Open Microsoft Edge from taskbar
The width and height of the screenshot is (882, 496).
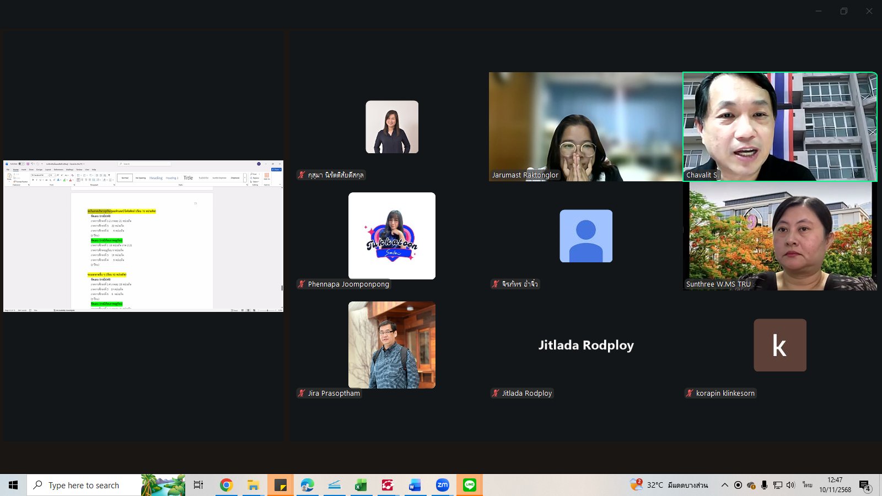point(307,485)
